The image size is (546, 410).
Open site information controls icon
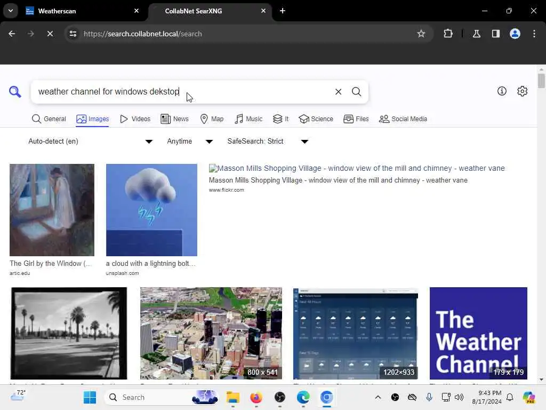73,34
